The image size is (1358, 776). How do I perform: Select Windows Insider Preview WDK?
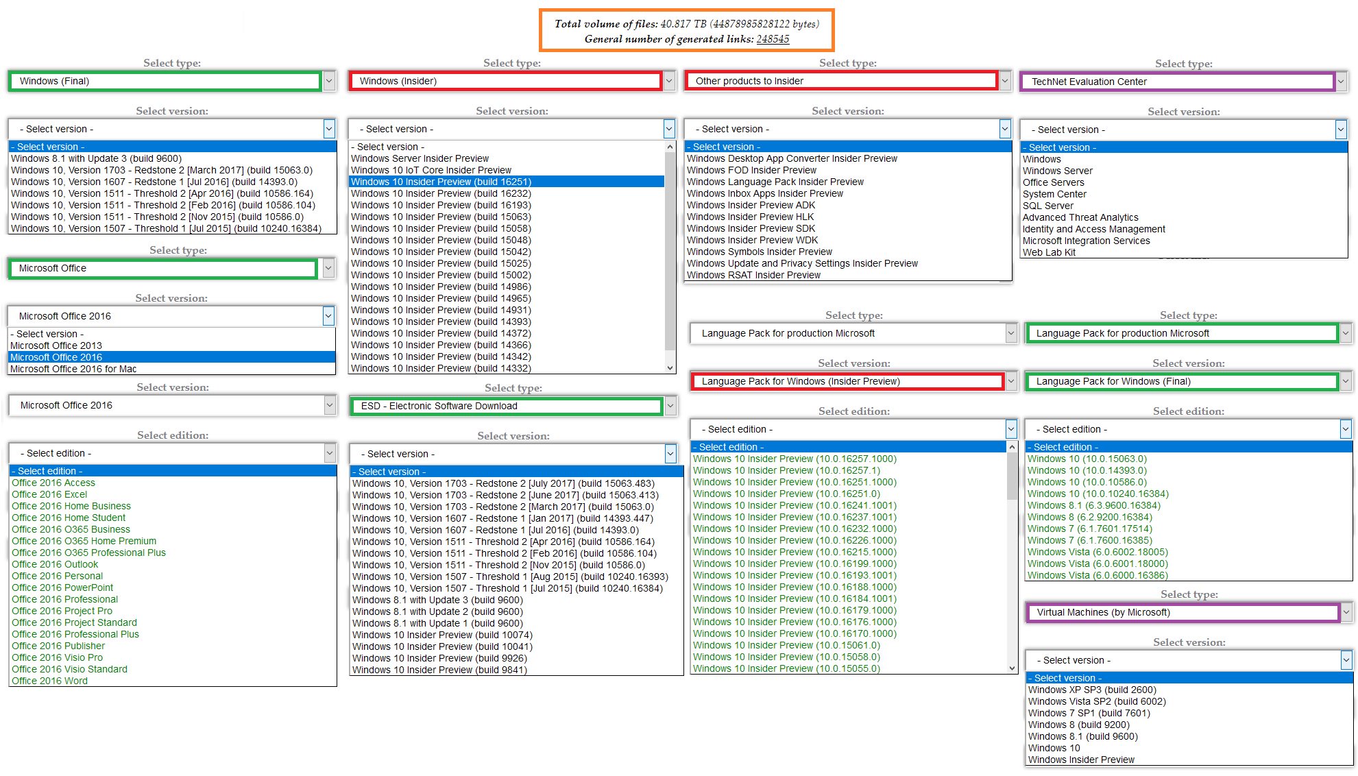coord(848,240)
